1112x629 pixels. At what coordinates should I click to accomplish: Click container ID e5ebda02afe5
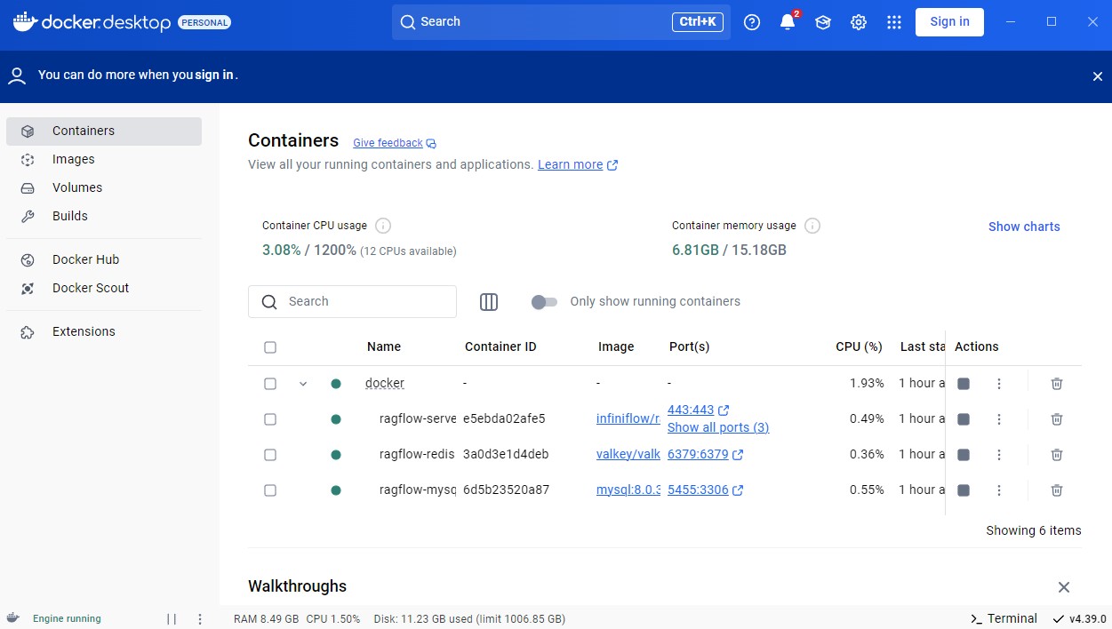click(504, 418)
